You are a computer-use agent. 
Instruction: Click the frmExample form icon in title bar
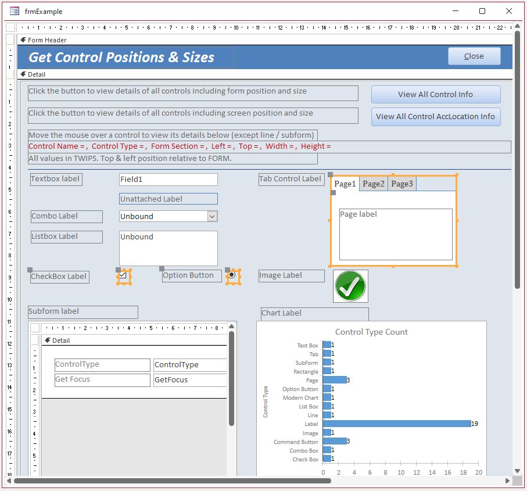[x=15, y=11]
